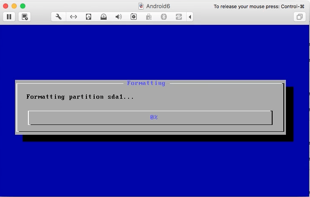
Task: Close the Android6 window red button
Action: [6, 6]
